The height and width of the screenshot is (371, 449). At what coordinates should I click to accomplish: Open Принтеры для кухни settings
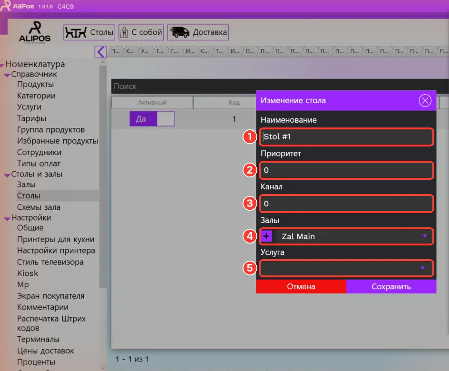(x=56, y=239)
